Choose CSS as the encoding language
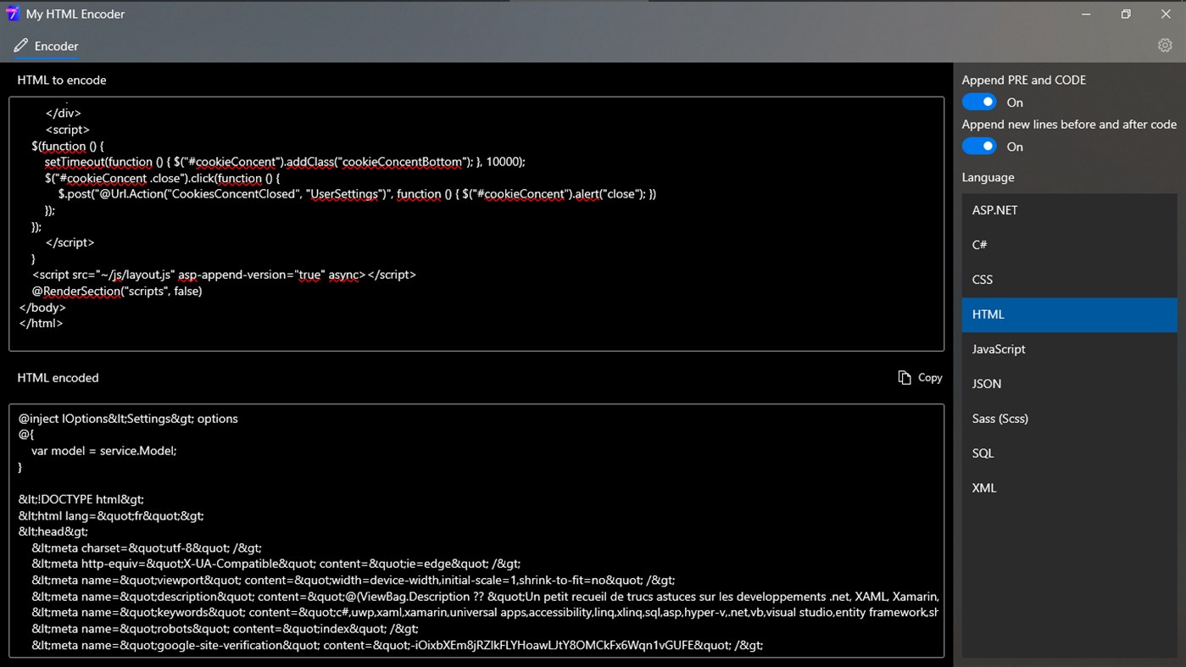1186x667 pixels. pyautogui.click(x=1068, y=279)
